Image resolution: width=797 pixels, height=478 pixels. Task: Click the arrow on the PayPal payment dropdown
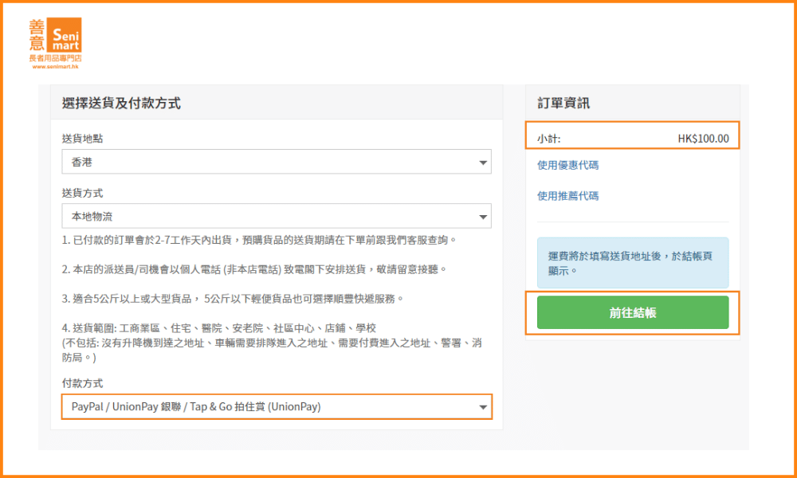[483, 408]
